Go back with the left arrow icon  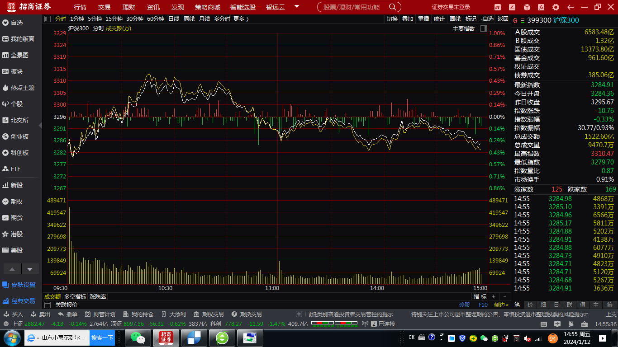click(x=570, y=7)
